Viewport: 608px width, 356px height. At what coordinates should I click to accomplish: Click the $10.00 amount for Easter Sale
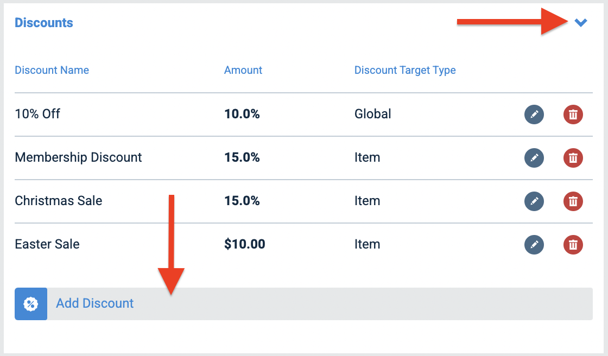tap(244, 244)
